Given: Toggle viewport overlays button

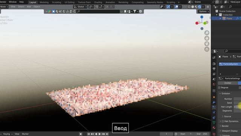Looking at the screenshot, I should [177, 7].
